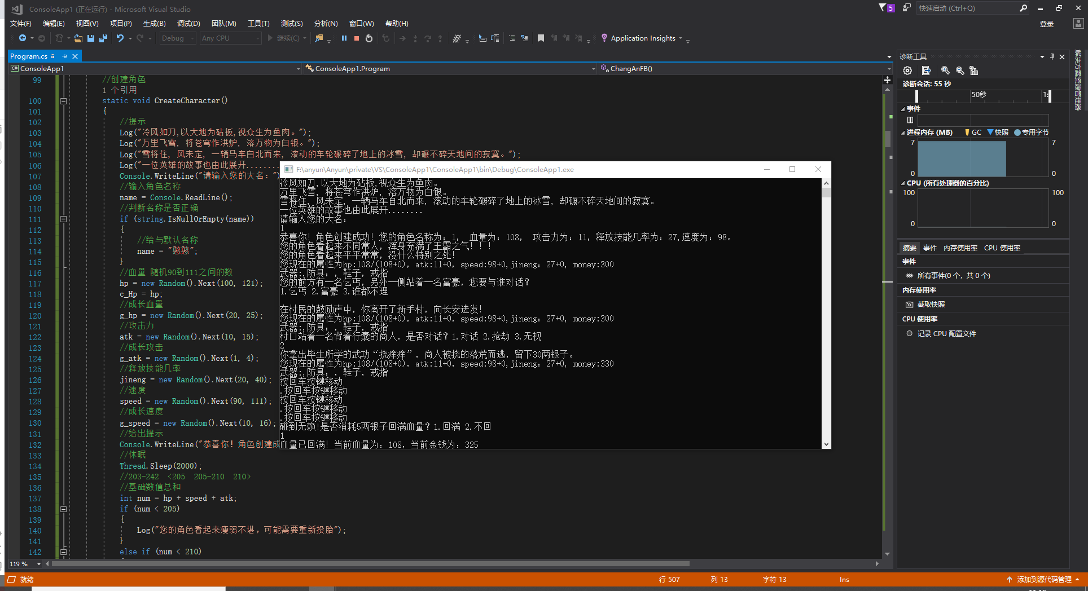The image size is (1088, 591).
Task: Collapse the if string.IsNullOrEmpty block
Action: [63, 219]
